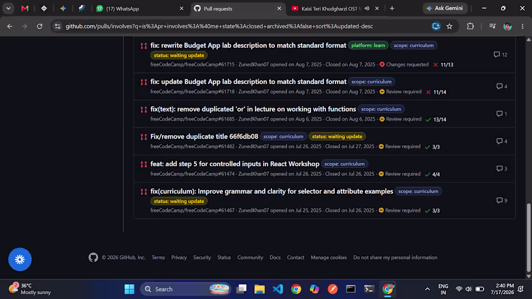Open a new browser tab
Viewport: 532px width, 299px height.
pyautogui.click(x=392, y=9)
